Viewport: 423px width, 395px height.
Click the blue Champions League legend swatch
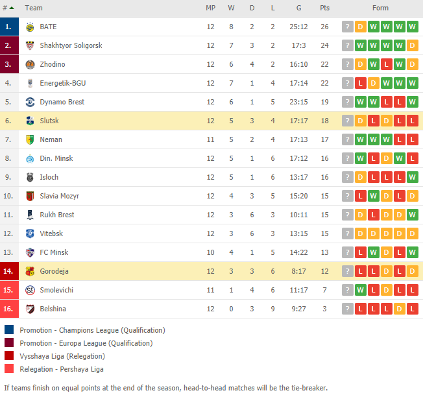(9, 329)
